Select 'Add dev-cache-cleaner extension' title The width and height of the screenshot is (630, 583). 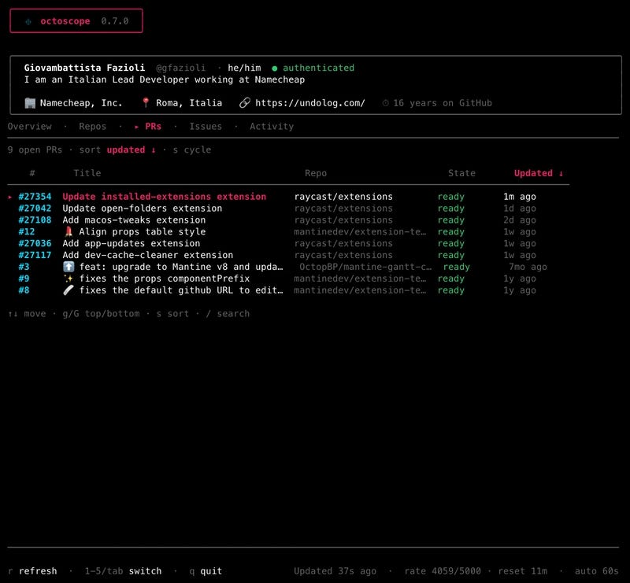tap(147, 255)
